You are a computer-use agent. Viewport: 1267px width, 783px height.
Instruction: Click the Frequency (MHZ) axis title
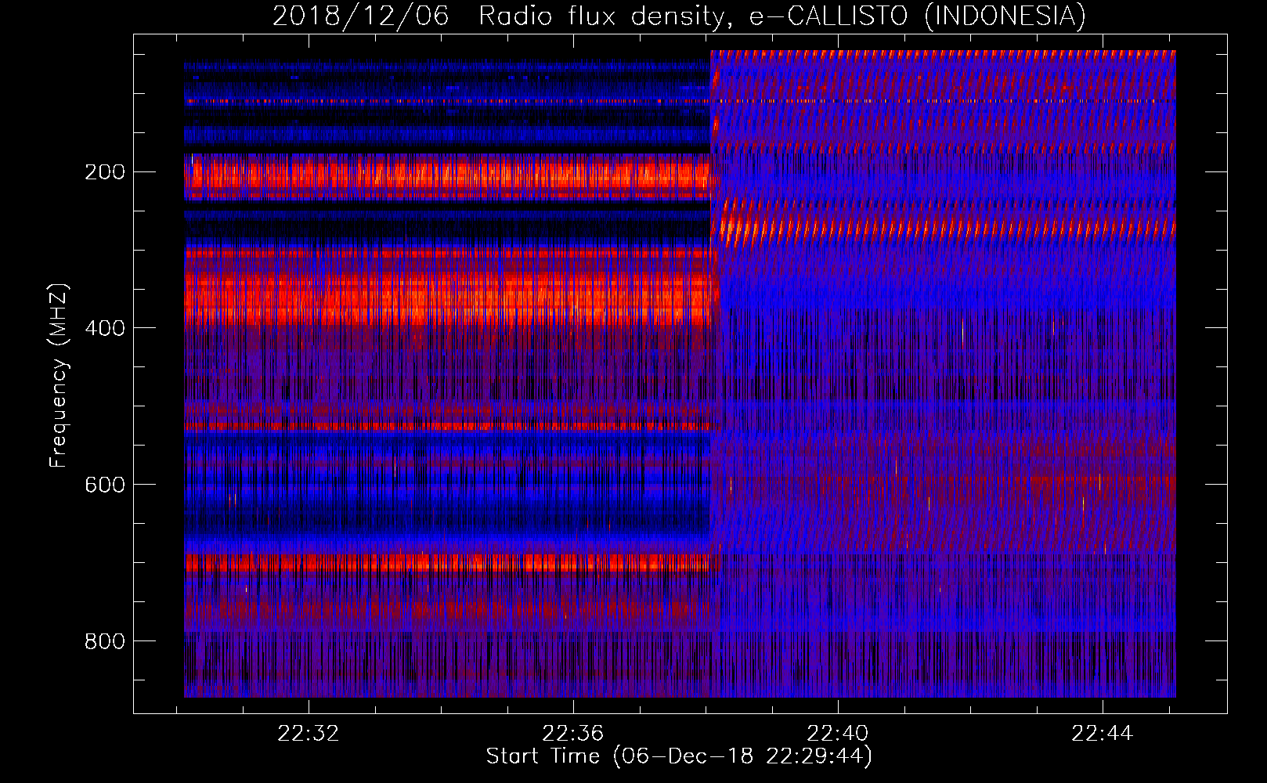click(59, 375)
